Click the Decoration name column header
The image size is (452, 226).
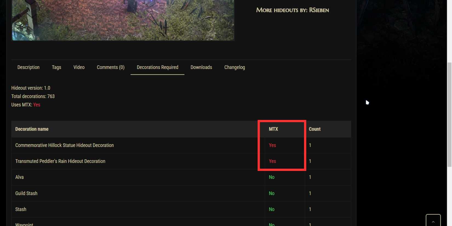tap(32, 129)
